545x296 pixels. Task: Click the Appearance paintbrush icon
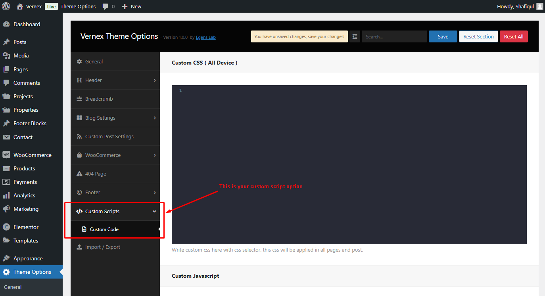(6, 258)
